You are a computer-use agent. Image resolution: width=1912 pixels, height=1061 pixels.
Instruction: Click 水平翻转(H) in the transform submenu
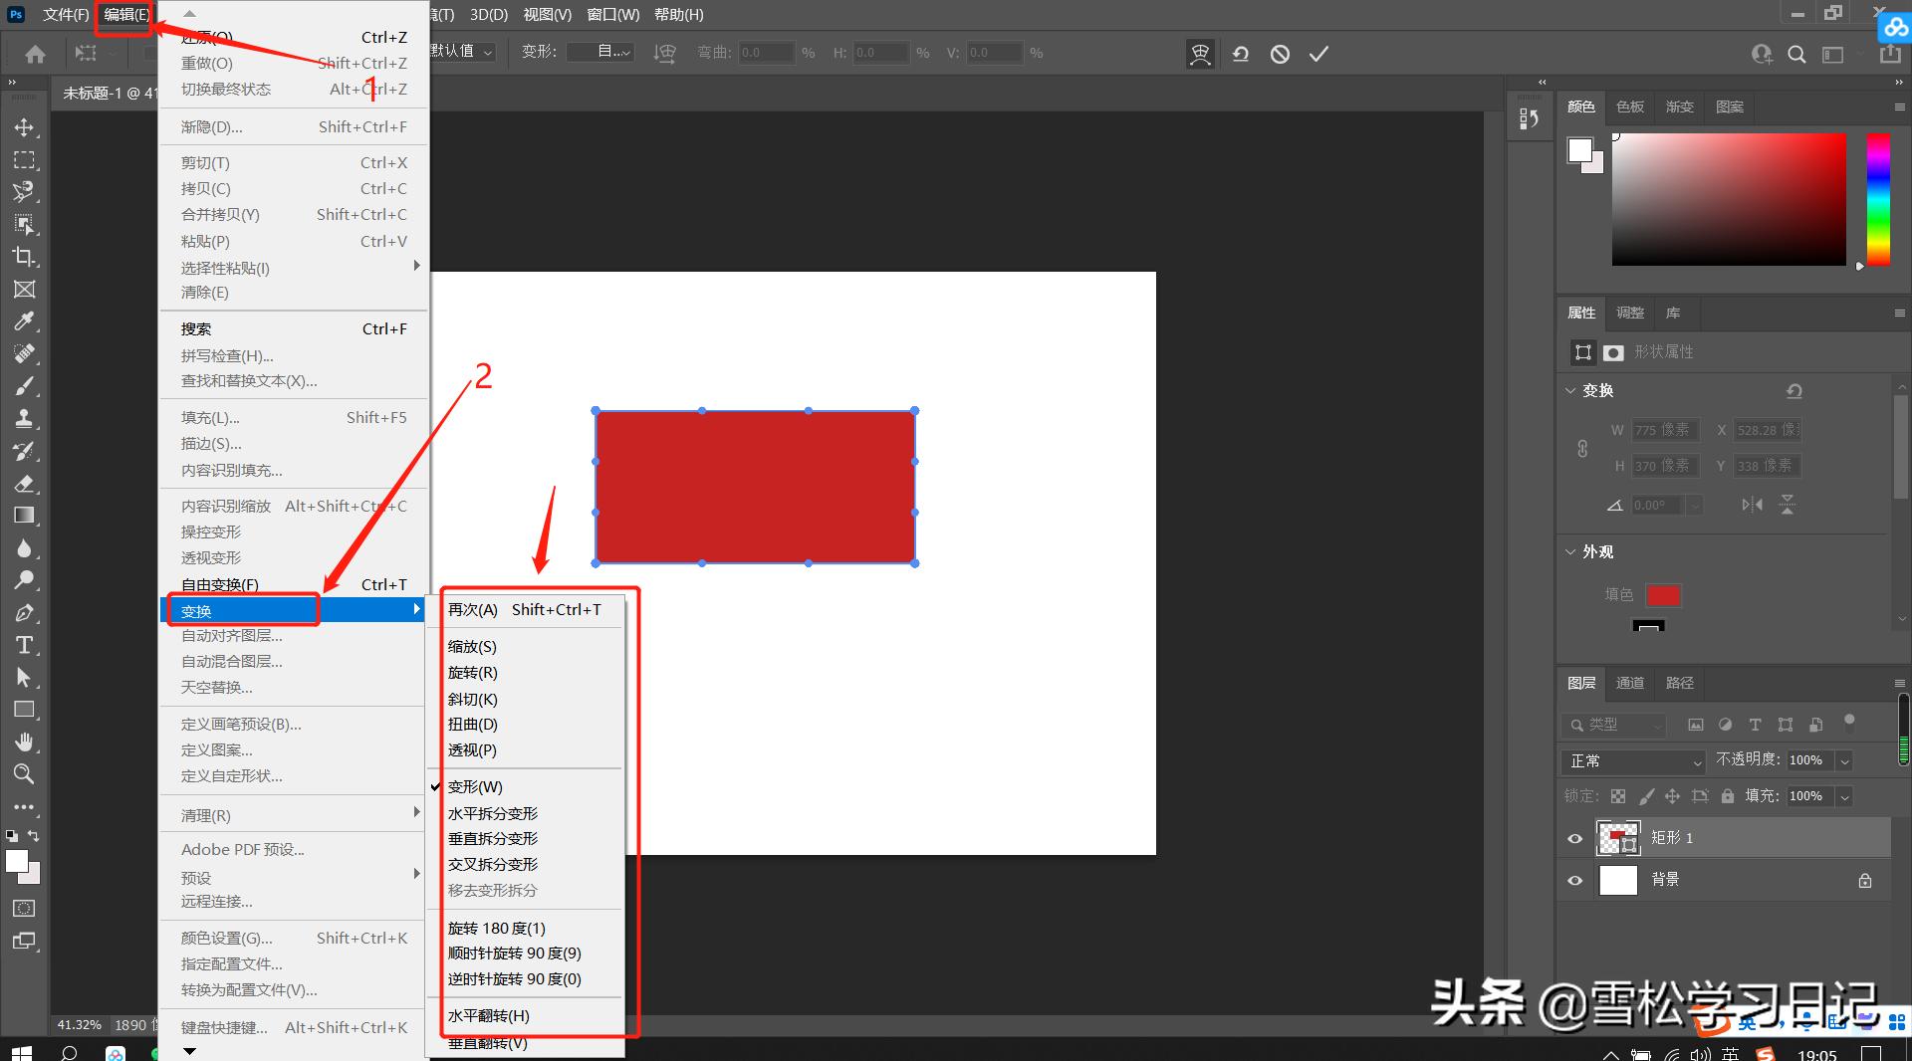point(488,1016)
